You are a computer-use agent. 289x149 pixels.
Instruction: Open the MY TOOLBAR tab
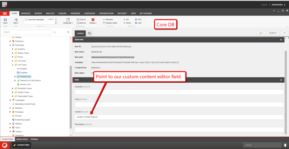[x=146, y=14]
